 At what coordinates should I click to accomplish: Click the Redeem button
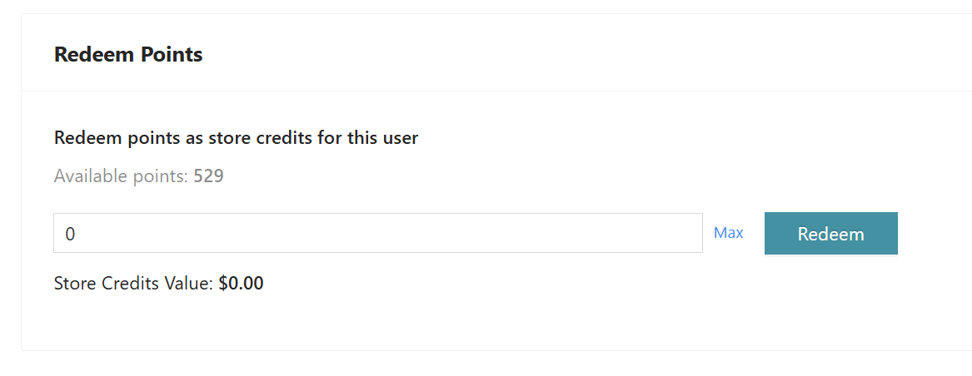point(830,234)
